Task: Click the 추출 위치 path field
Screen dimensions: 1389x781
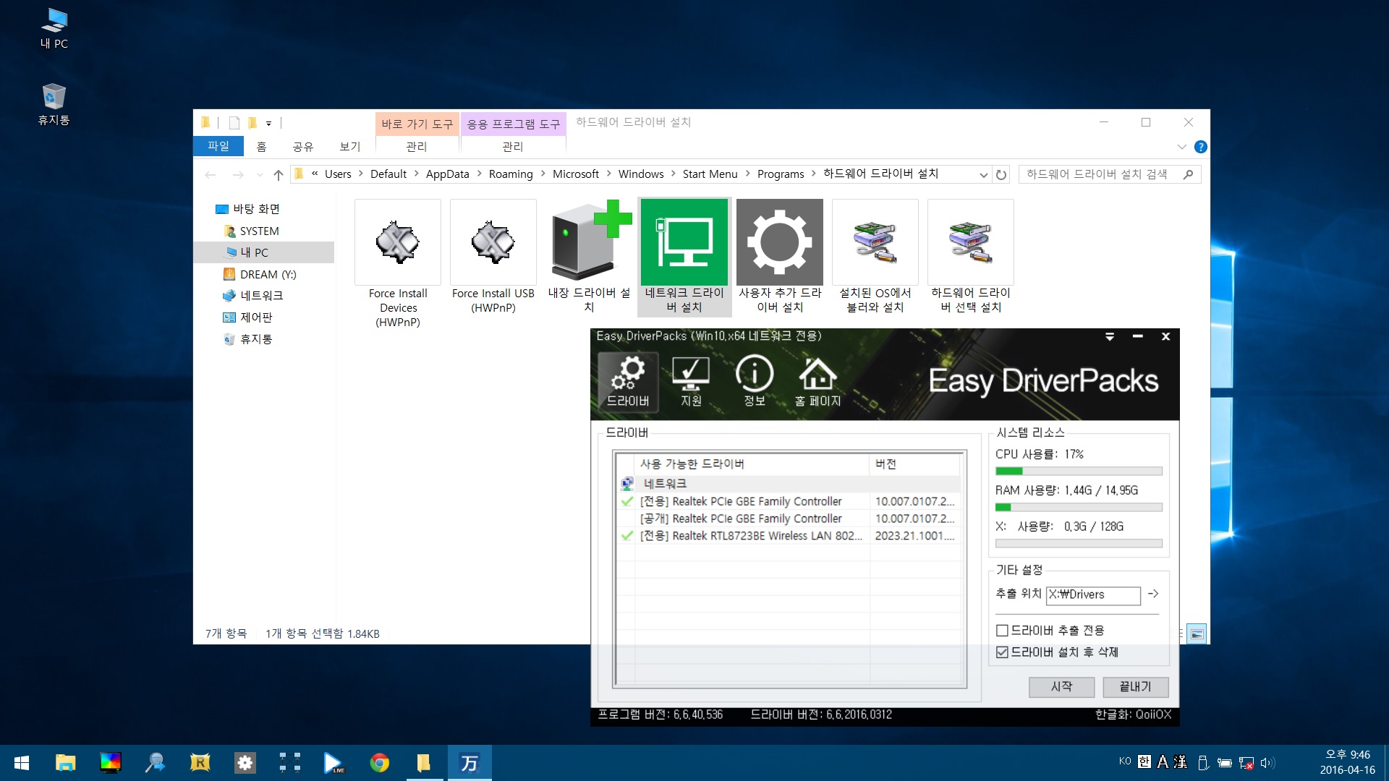Action: (1093, 594)
